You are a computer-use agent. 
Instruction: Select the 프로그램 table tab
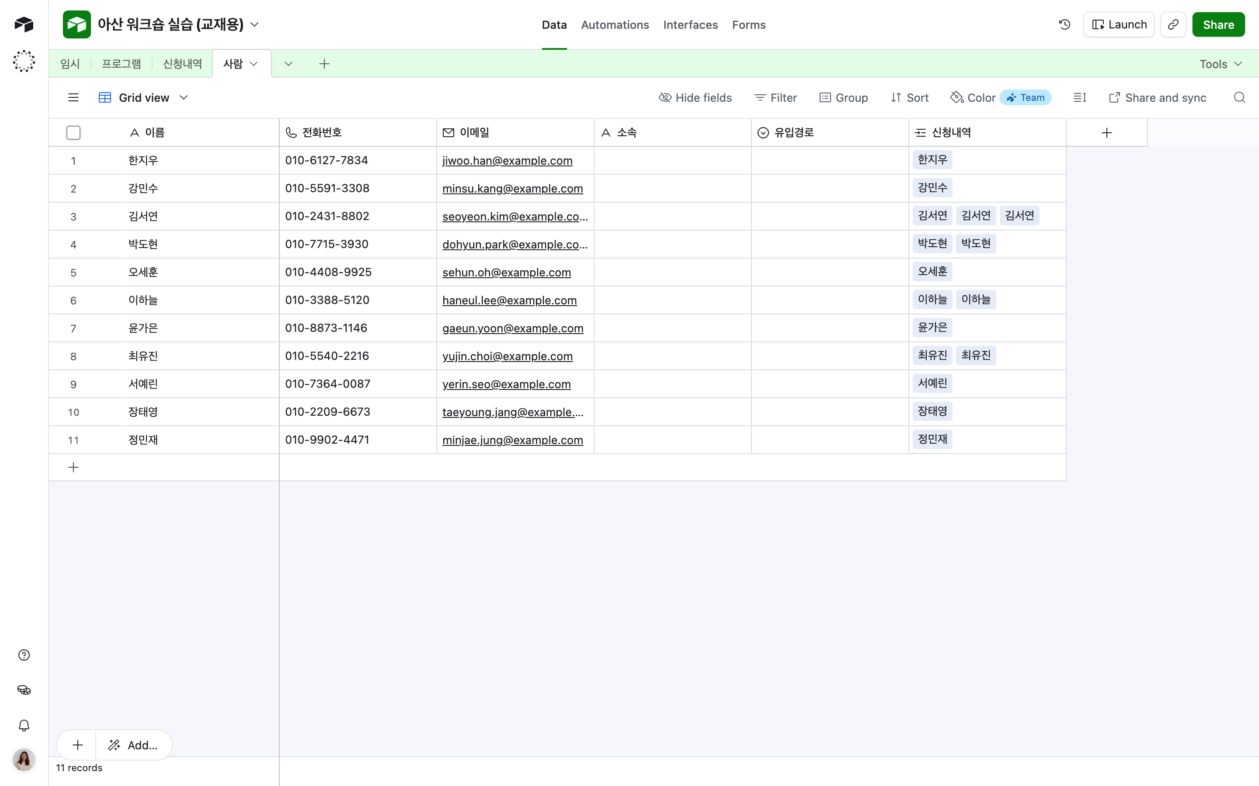click(x=121, y=64)
